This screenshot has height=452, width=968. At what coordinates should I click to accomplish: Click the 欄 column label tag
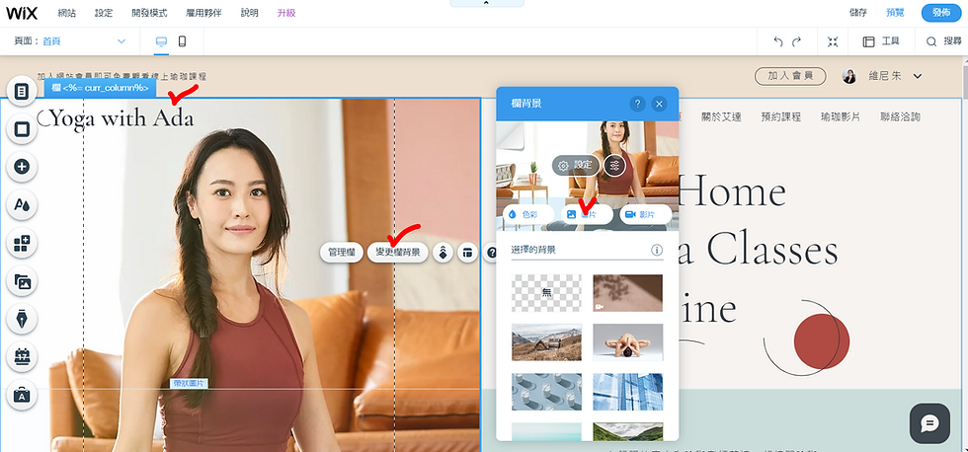(x=100, y=88)
